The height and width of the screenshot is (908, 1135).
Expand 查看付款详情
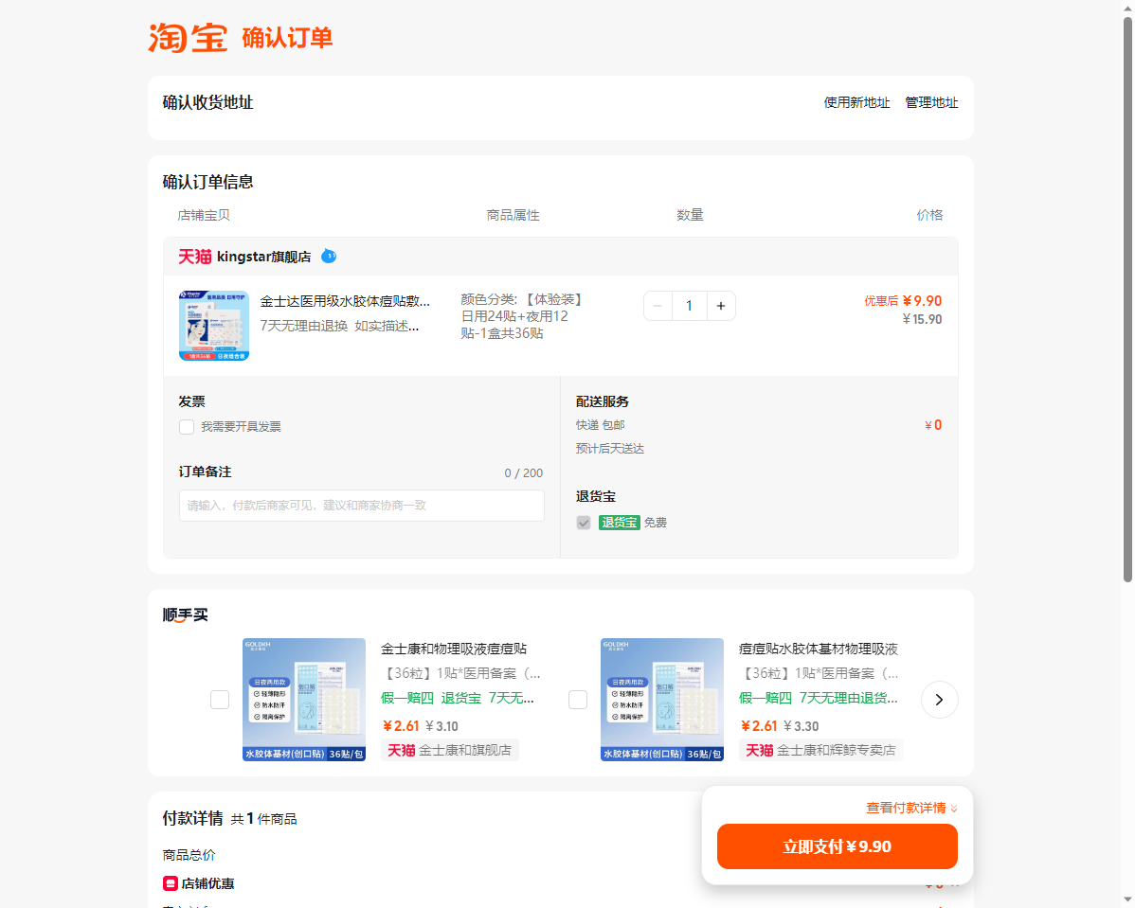(911, 808)
